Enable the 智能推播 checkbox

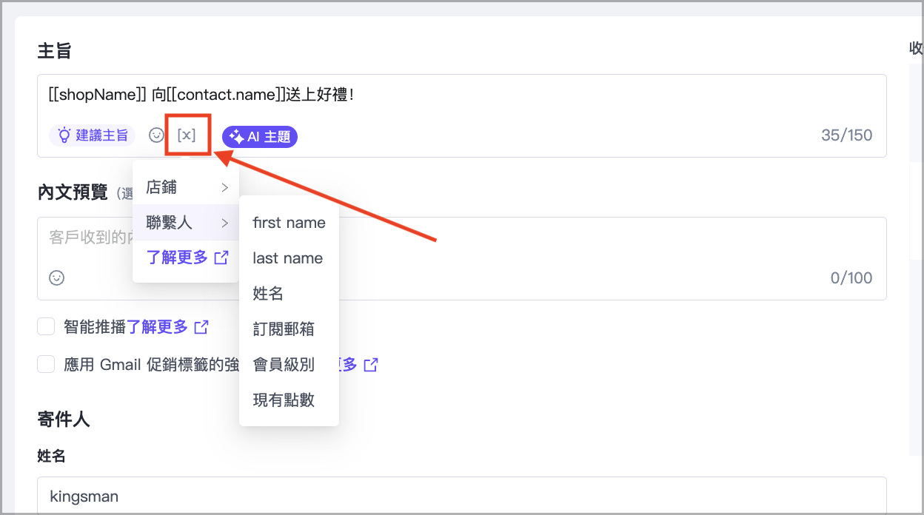pyautogui.click(x=47, y=326)
